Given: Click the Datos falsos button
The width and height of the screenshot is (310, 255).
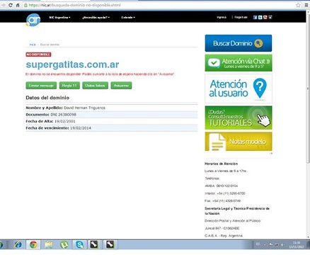Looking at the screenshot, I should tap(95, 86).
